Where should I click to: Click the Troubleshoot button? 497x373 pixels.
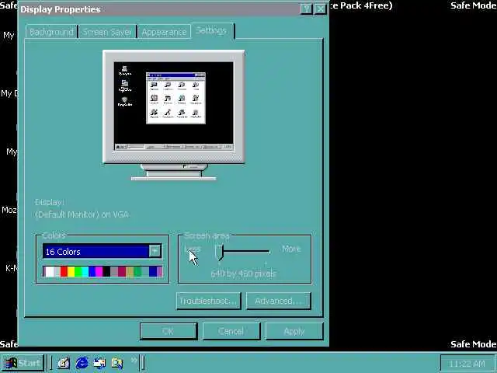(208, 301)
